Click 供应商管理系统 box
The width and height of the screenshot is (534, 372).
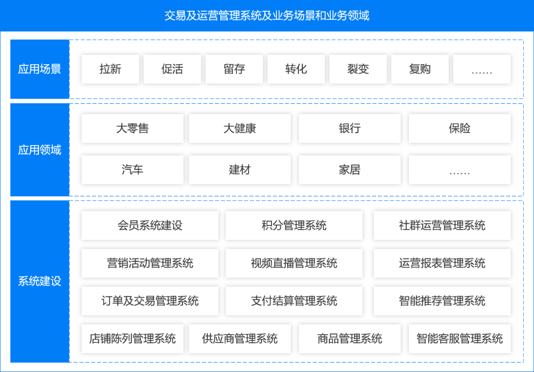click(240, 339)
